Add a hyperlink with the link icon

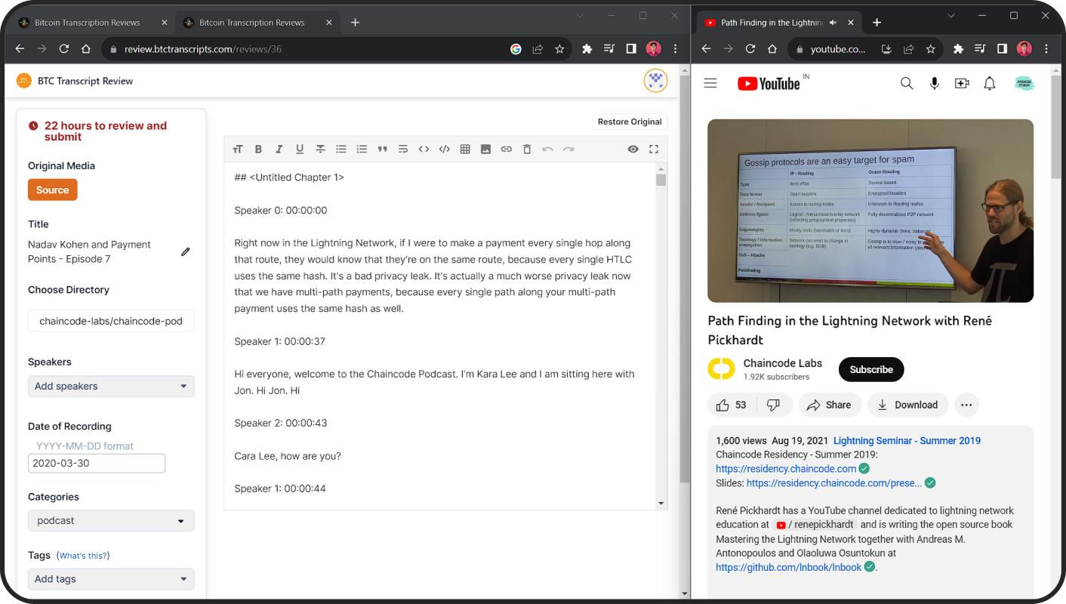click(507, 149)
